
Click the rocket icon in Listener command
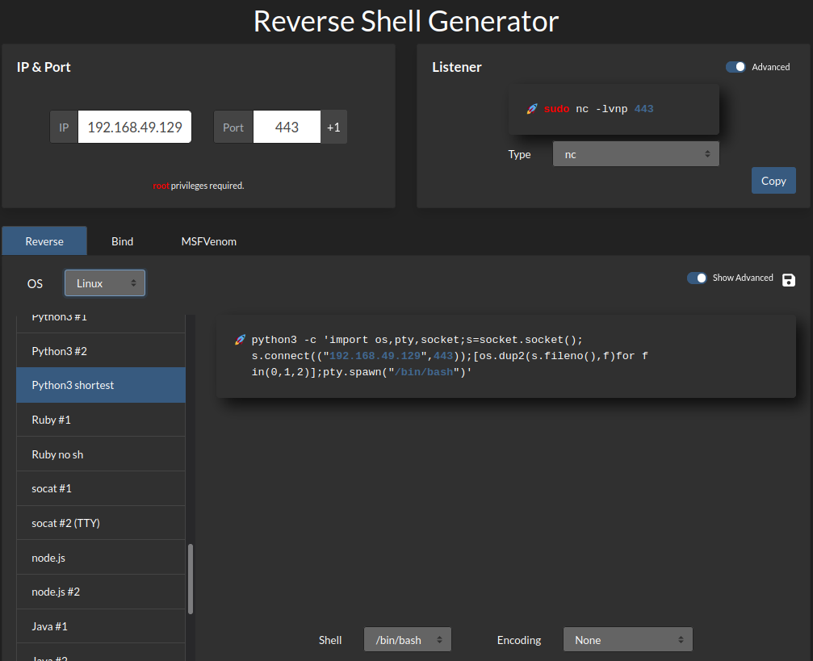point(532,109)
